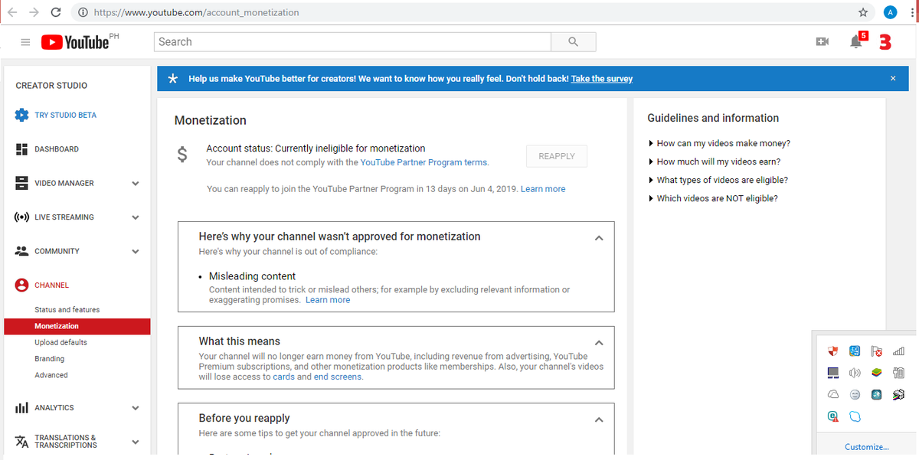Collapse the 'What this means' box
919x460 pixels.
tap(599, 343)
